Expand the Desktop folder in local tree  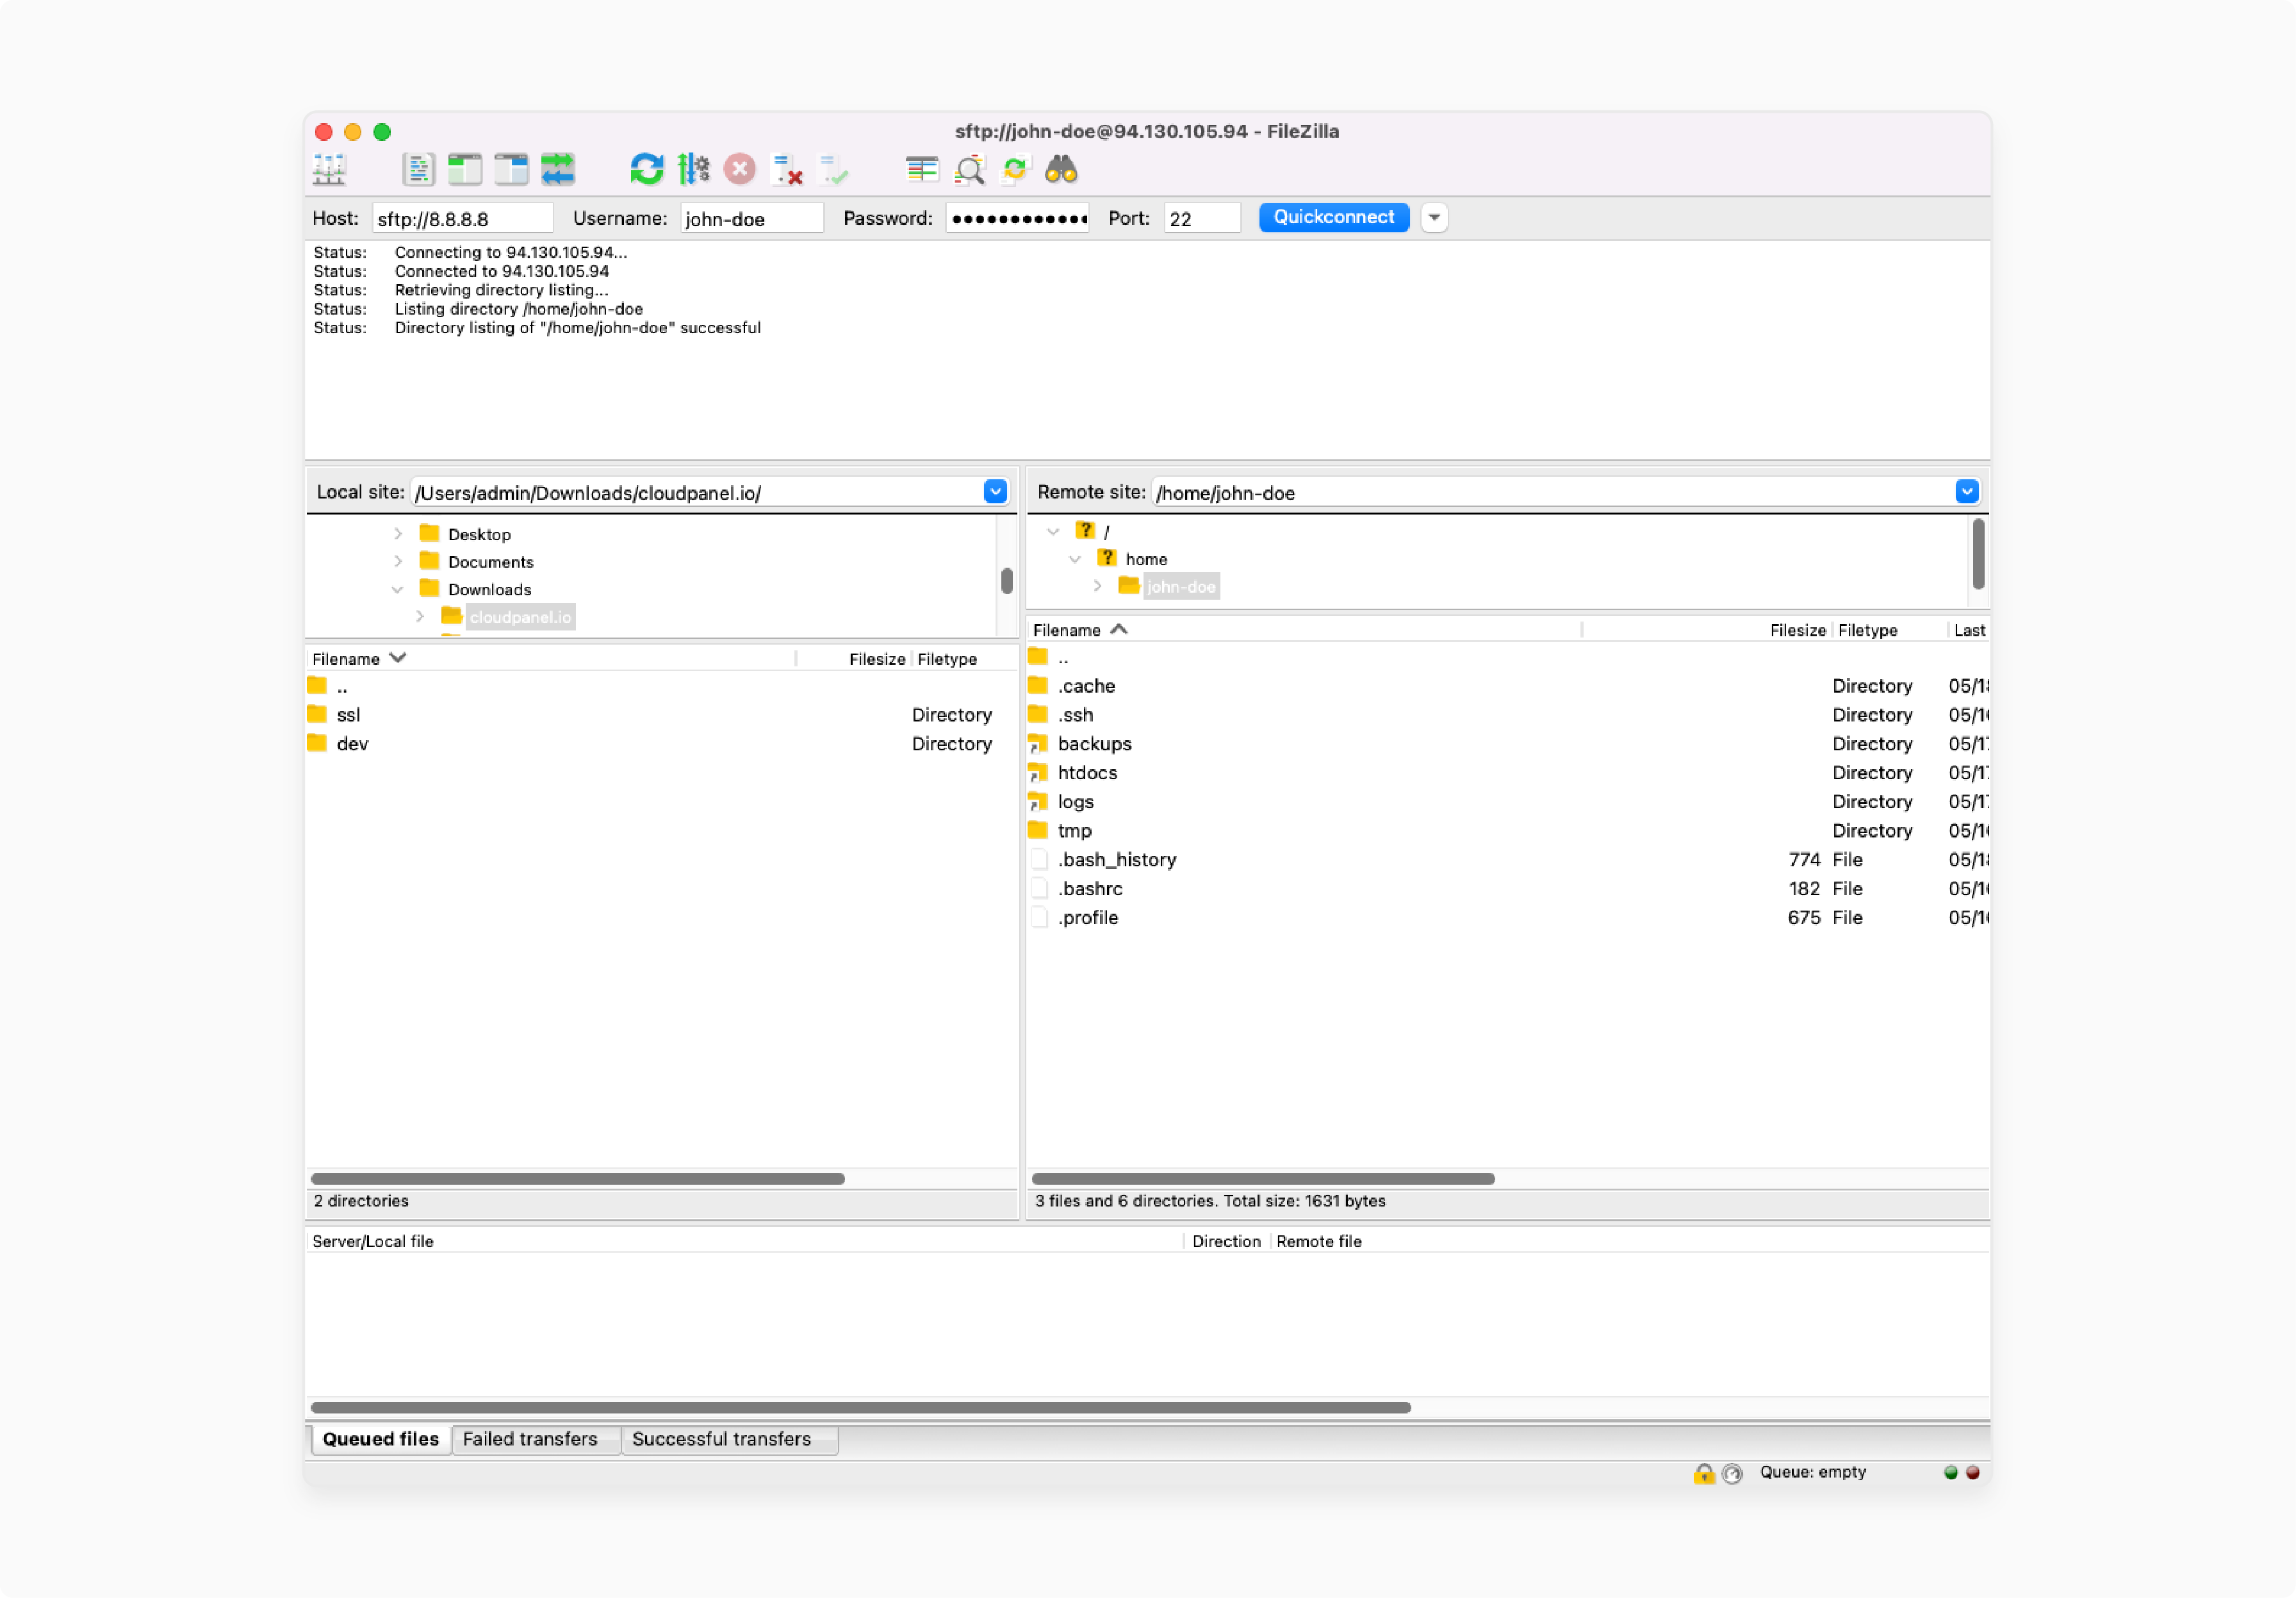(x=398, y=534)
